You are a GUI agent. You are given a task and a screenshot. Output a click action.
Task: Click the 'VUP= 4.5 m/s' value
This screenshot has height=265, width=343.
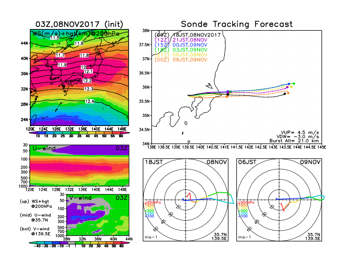[x=300, y=132]
